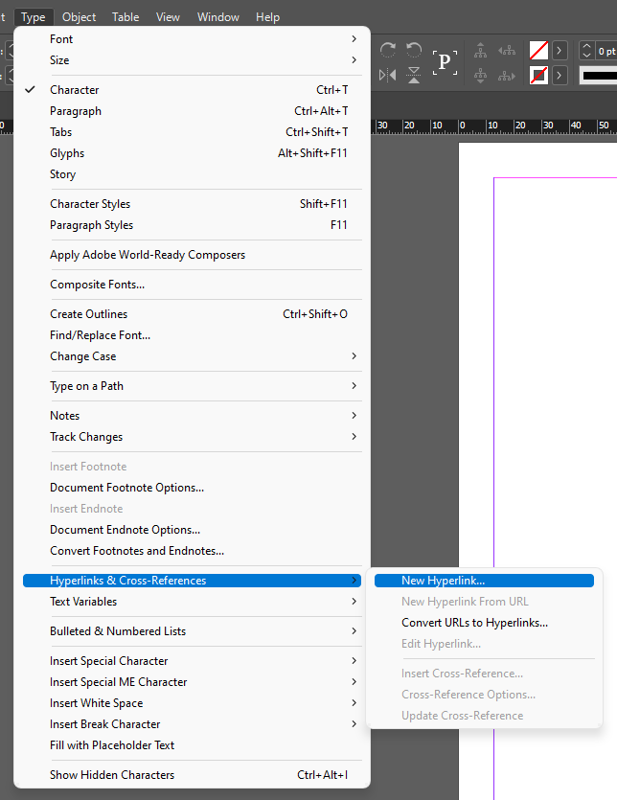Open the Object menu
This screenshot has height=800, width=617.
pyautogui.click(x=80, y=17)
